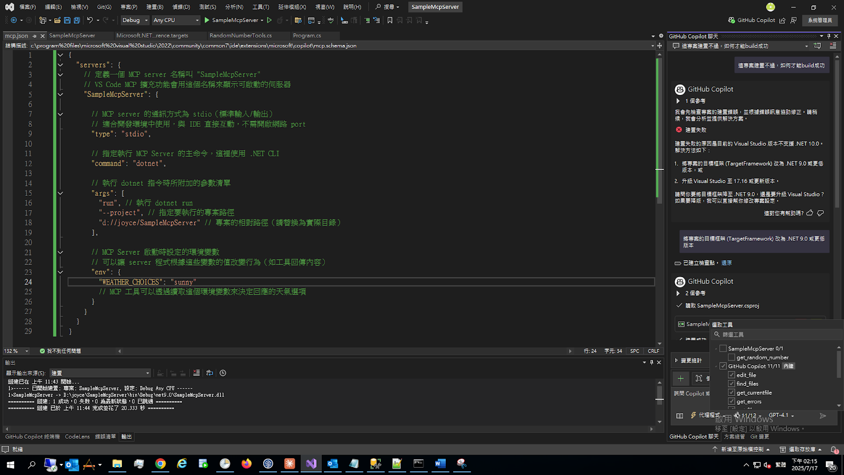
Task: Click the 選取存放庫 status button
Action: [801, 449]
